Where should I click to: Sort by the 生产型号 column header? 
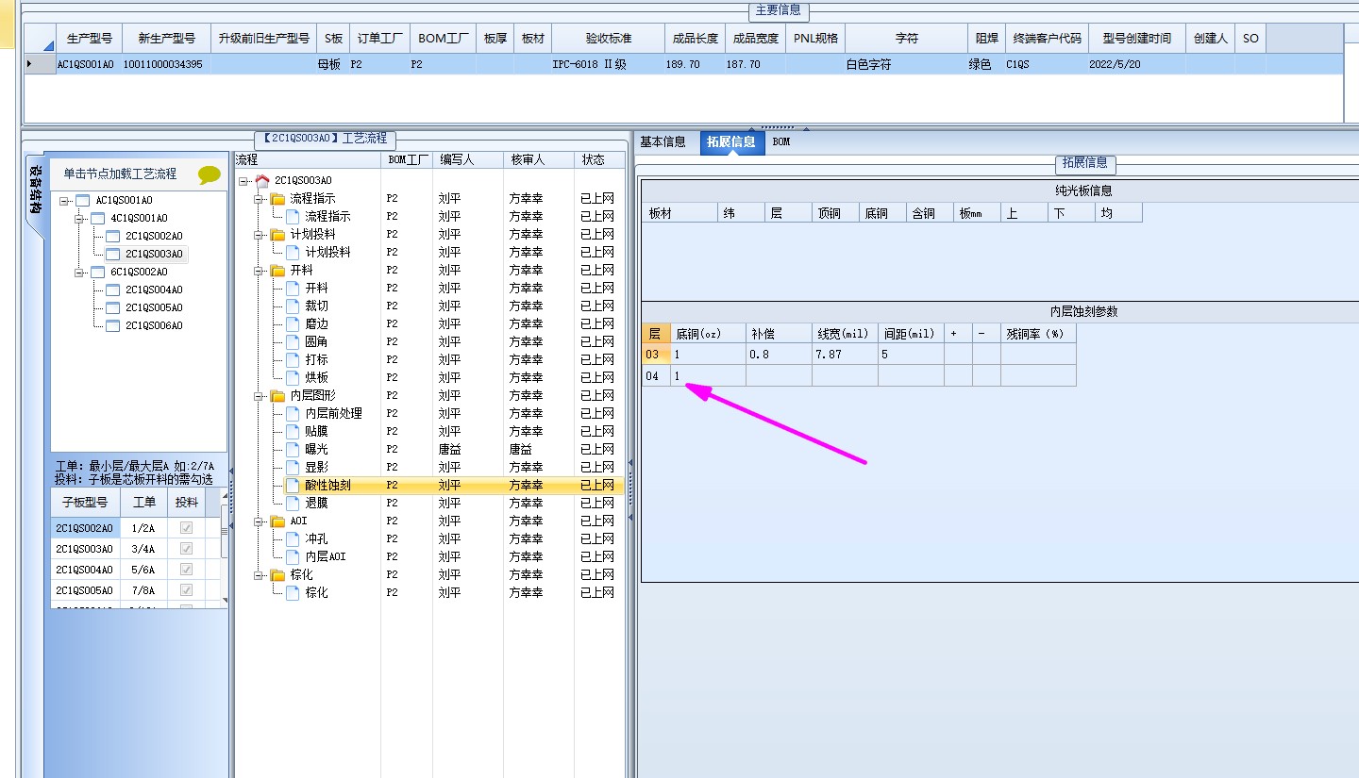click(90, 39)
